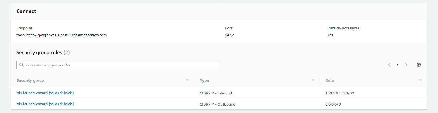Click the Security group column header label

[x=30, y=81]
